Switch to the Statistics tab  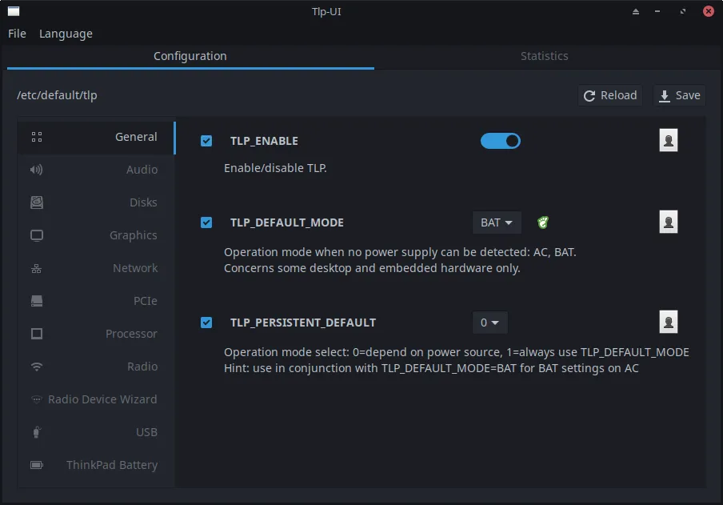[x=544, y=56]
